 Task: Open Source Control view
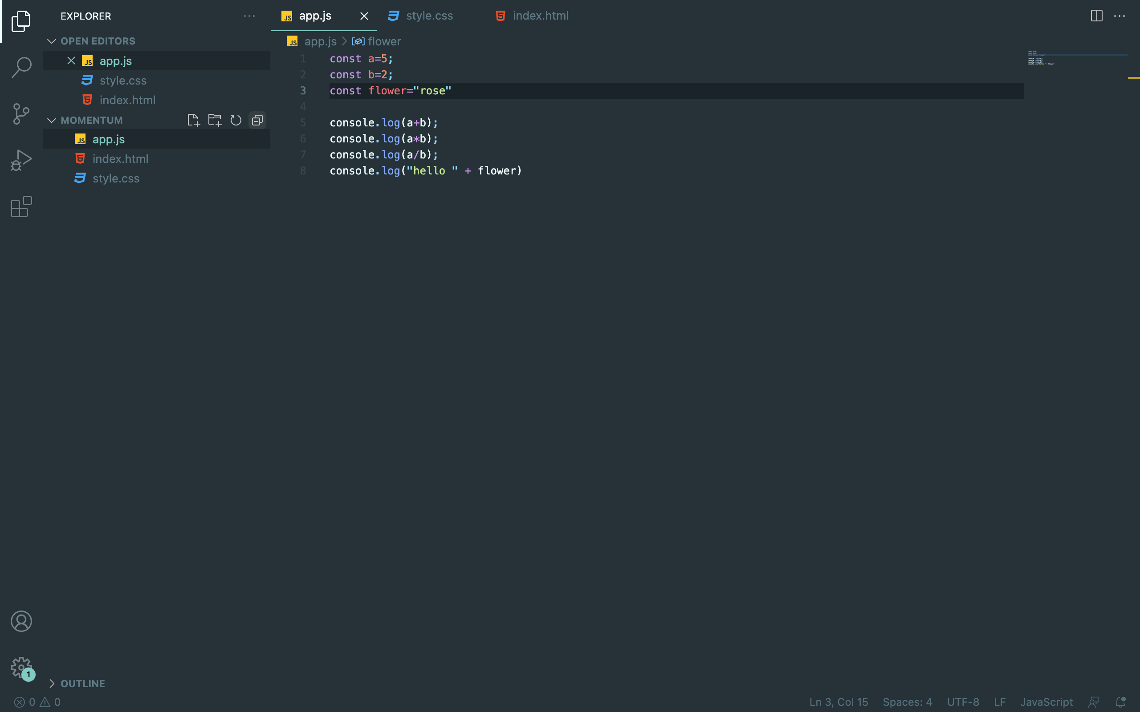click(21, 113)
